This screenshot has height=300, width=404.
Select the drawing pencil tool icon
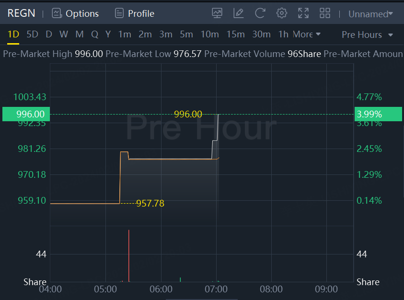[239, 13]
